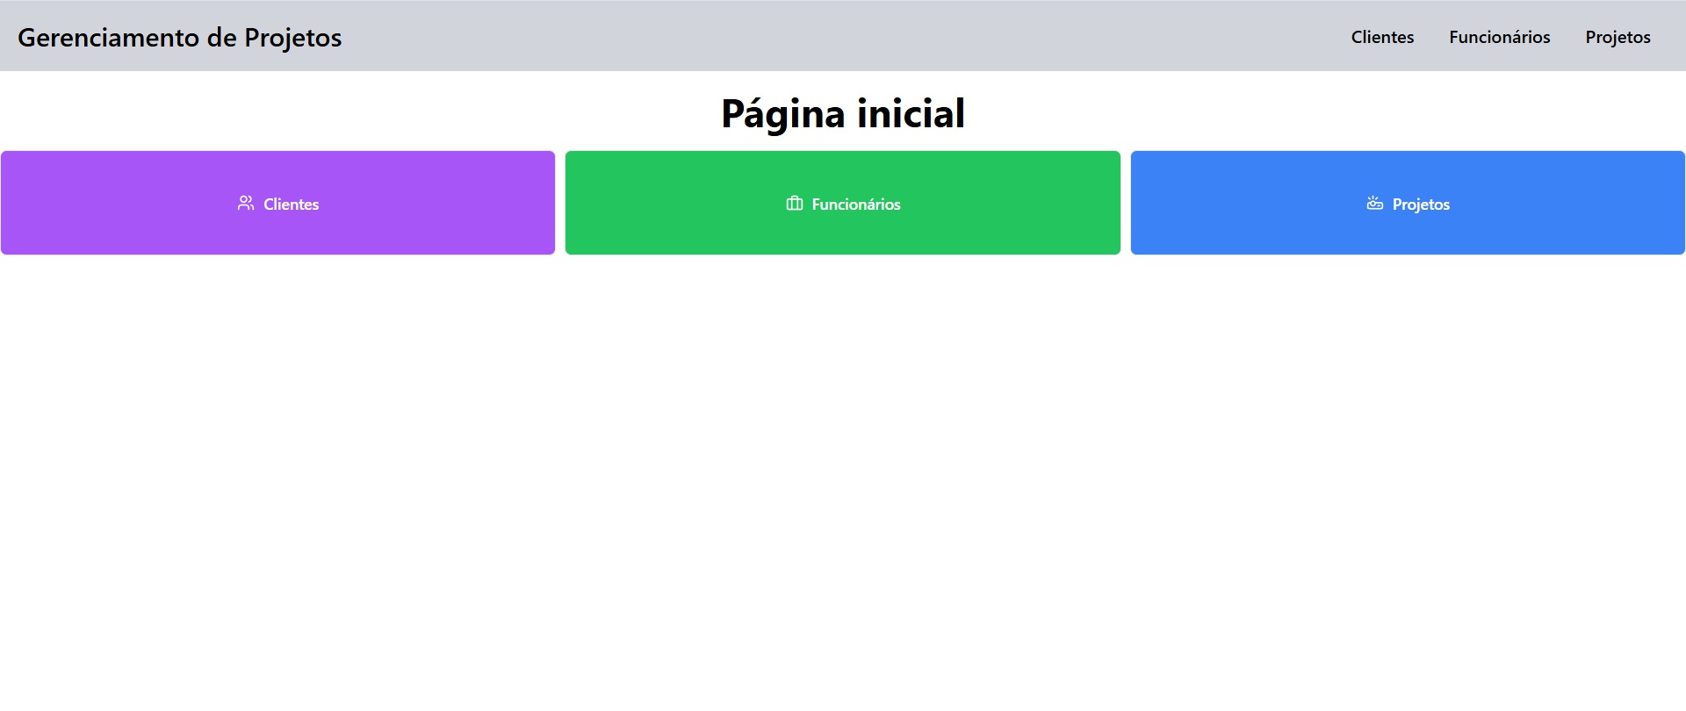Image resolution: width=1686 pixels, height=711 pixels.
Task: Click the 'Projetos' label on the blue card
Action: (1421, 204)
